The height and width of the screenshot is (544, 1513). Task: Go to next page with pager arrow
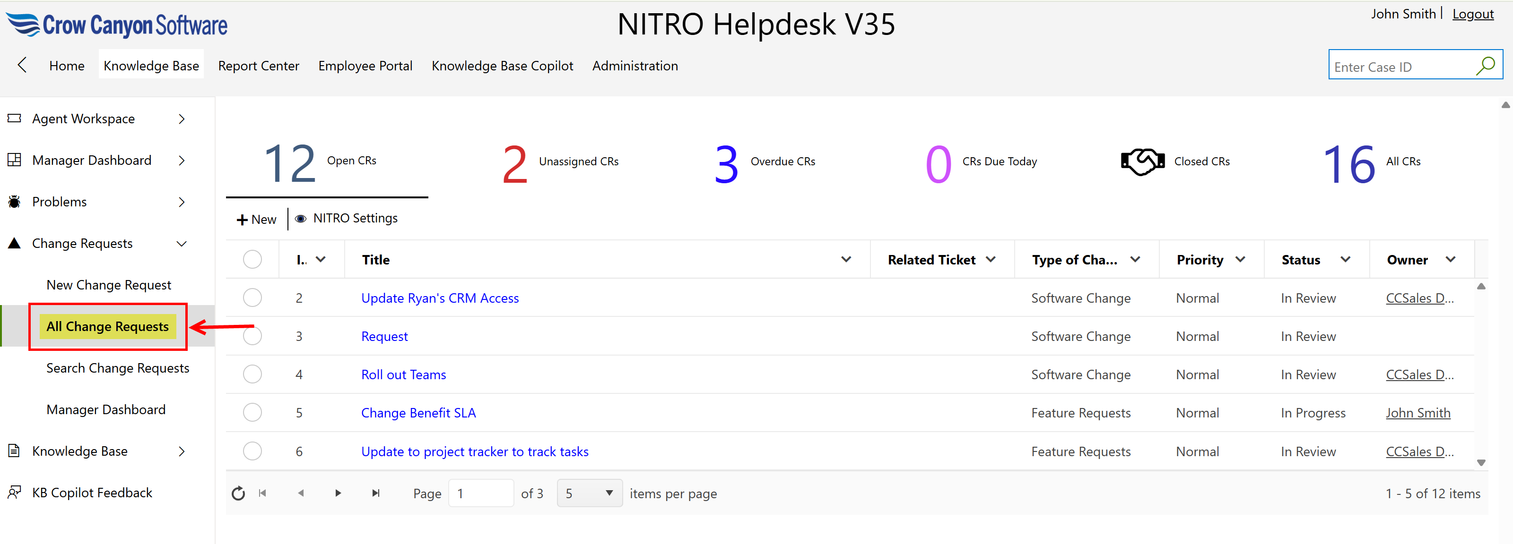click(x=338, y=493)
